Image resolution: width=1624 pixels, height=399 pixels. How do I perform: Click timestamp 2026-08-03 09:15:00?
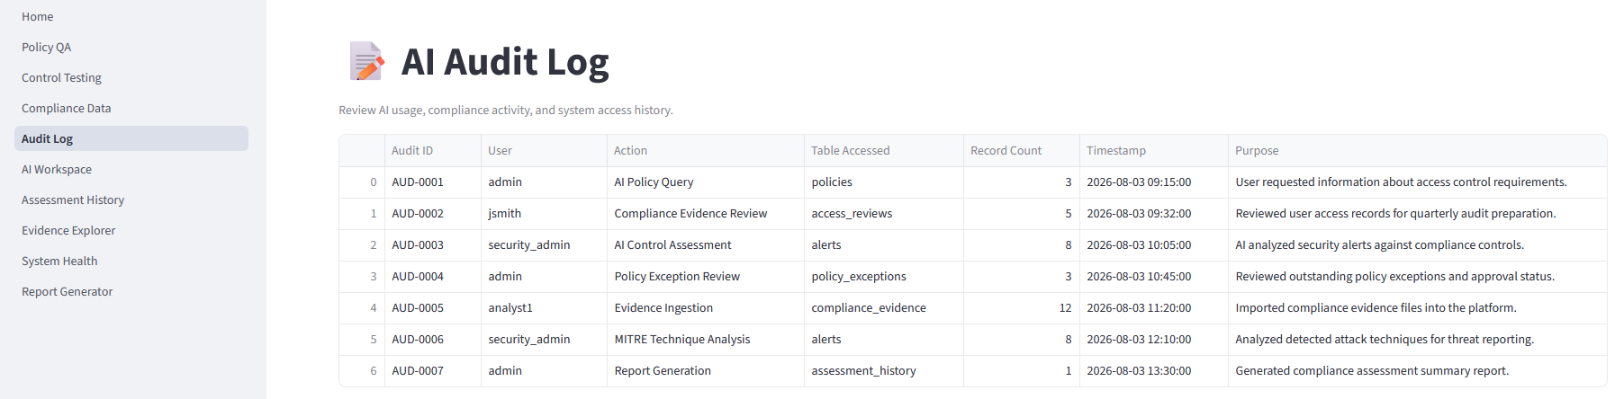(x=1154, y=182)
